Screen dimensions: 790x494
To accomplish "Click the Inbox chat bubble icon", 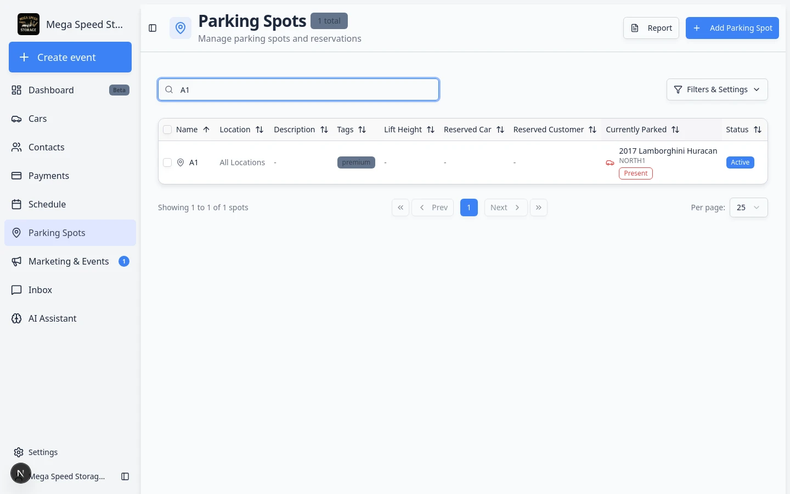I will (x=16, y=290).
